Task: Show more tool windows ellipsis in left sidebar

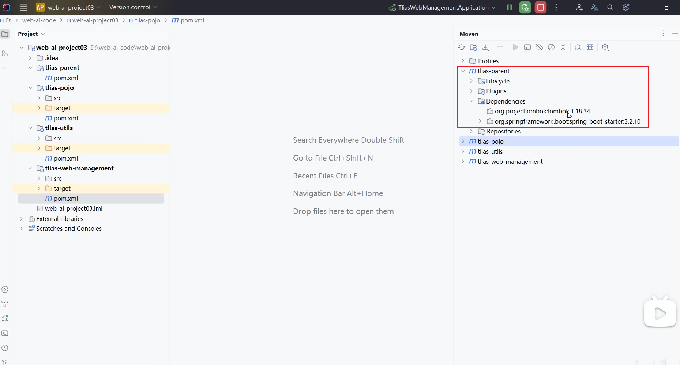Action: (5, 68)
